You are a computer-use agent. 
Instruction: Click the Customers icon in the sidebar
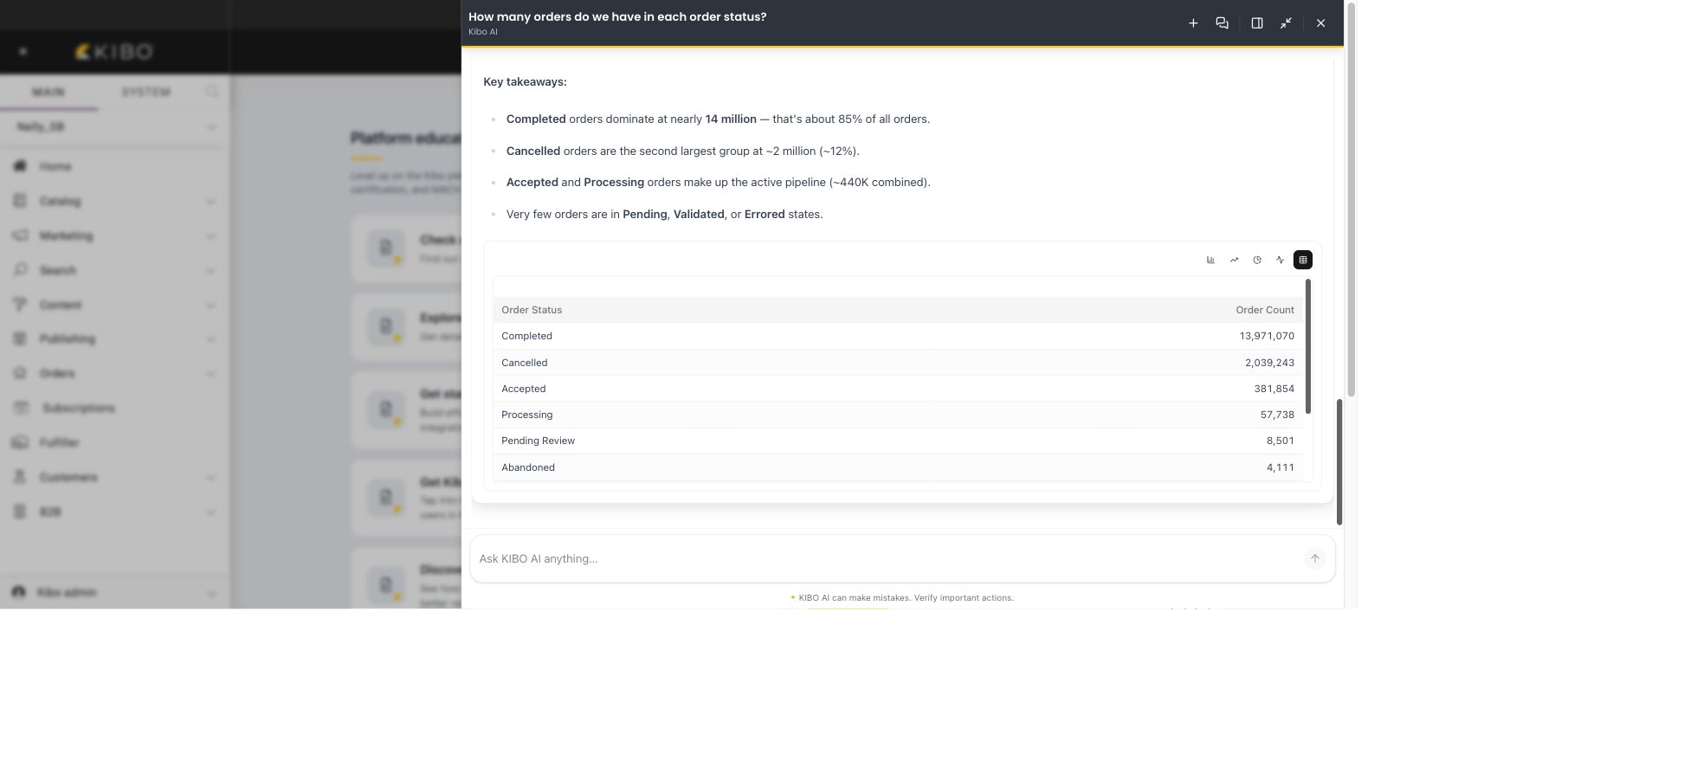pos(20,477)
